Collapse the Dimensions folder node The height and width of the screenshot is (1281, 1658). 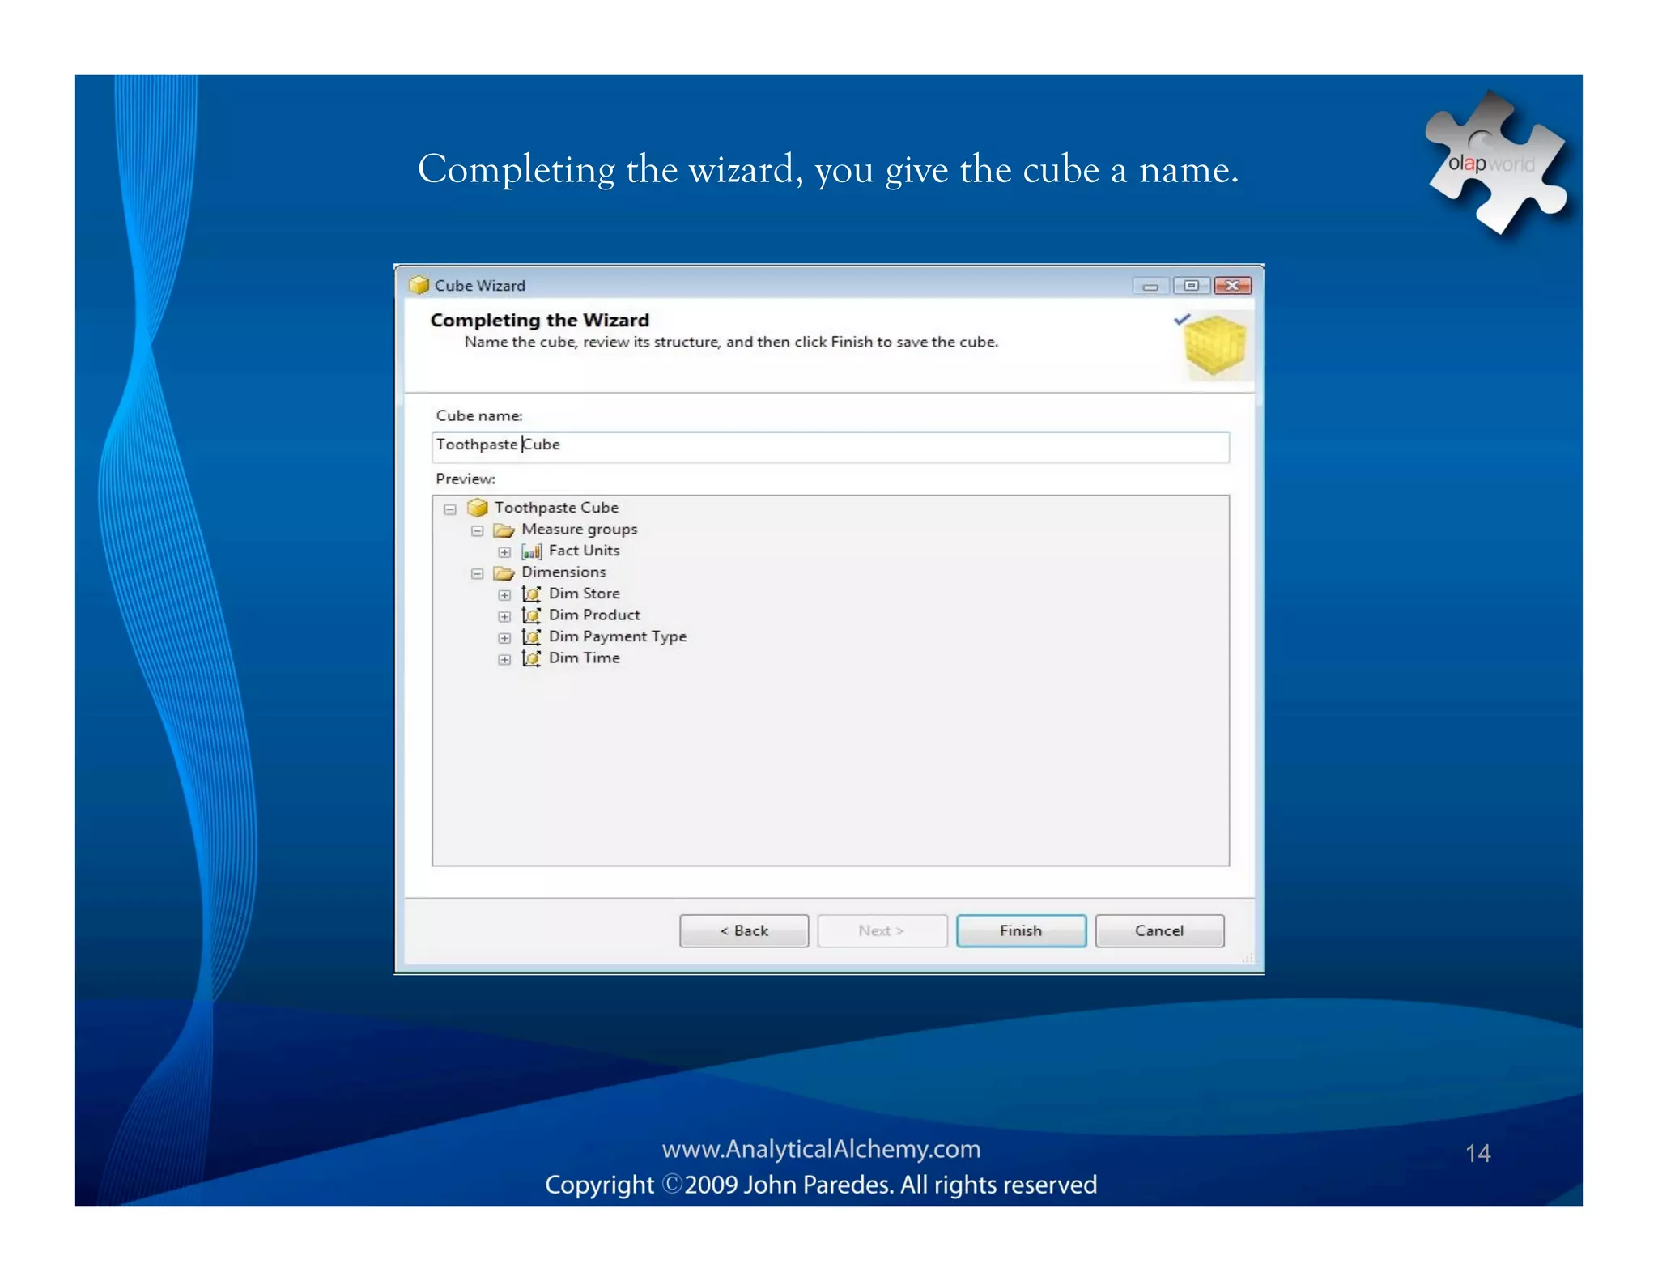(478, 574)
